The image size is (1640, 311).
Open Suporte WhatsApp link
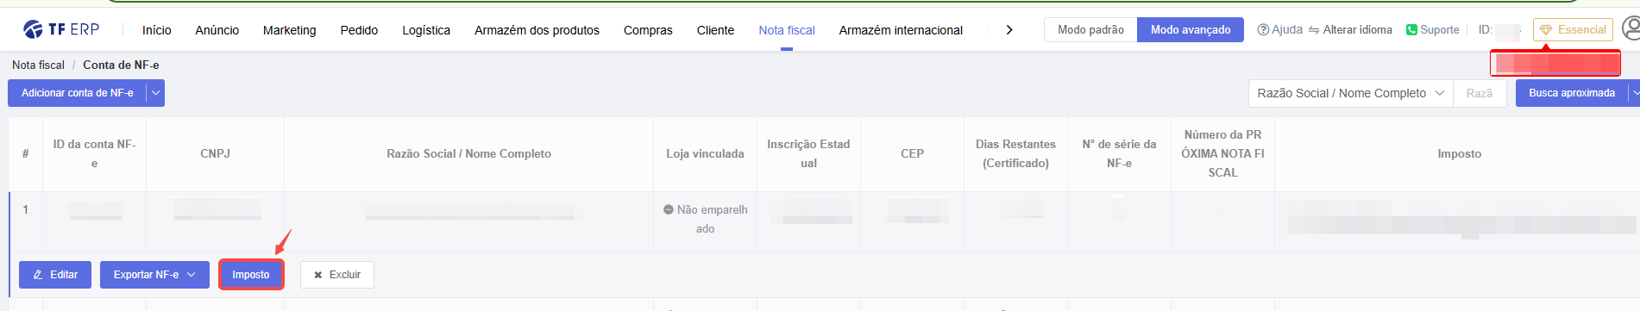click(x=1432, y=29)
